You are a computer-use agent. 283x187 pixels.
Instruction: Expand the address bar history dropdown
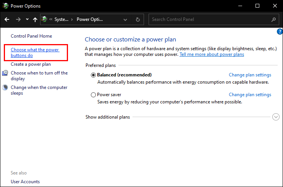126,19
